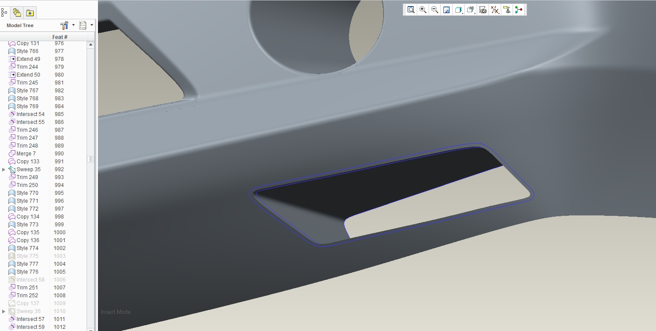
Task: Select Trim 249 in the tree
Action: coord(27,177)
